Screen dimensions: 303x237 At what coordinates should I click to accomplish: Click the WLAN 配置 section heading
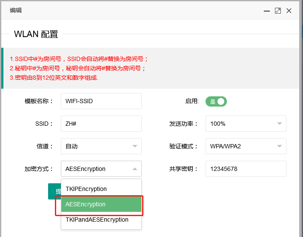point(36,35)
